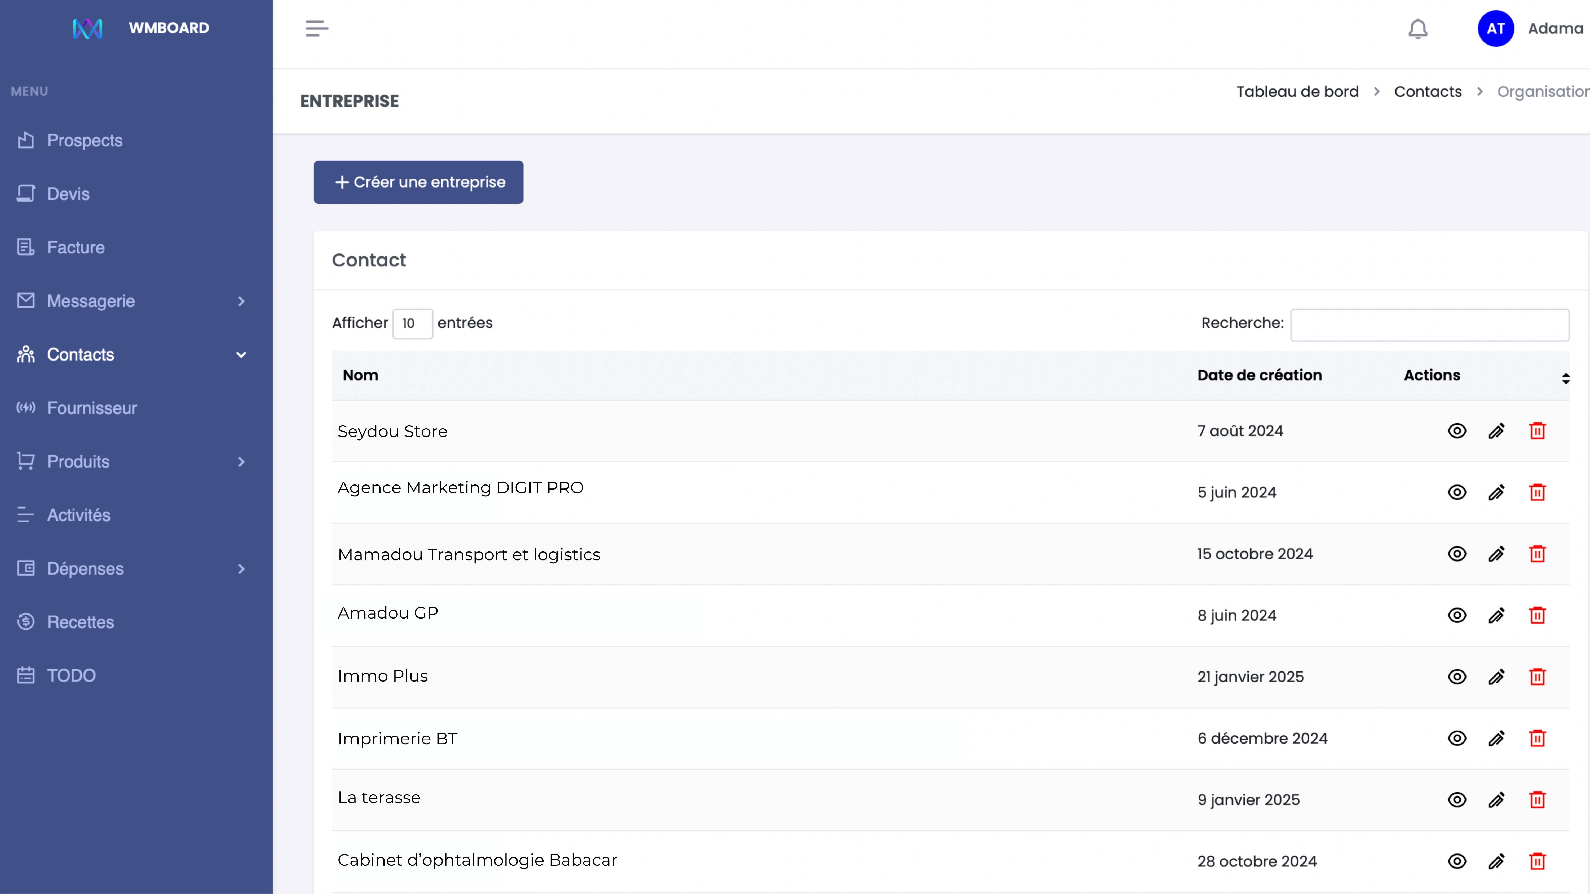The height and width of the screenshot is (894, 1590).
Task: Click Créer une entreprise button
Action: click(418, 182)
